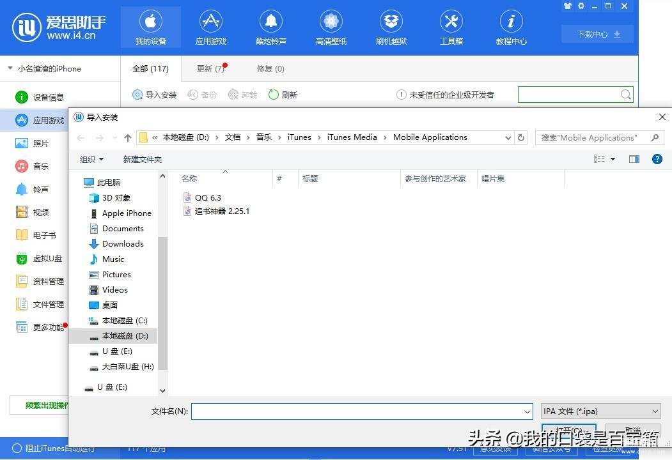Select 3D 对象 in the navigation tree
Viewport: 672px width, 460px height.
tap(110, 198)
